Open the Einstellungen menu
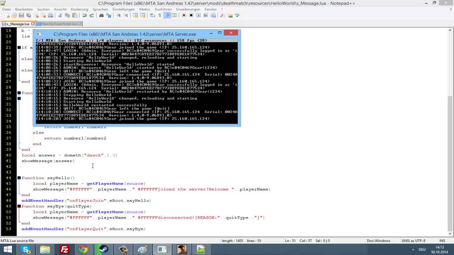The height and width of the screenshot is (255, 454). [x=124, y=9]
